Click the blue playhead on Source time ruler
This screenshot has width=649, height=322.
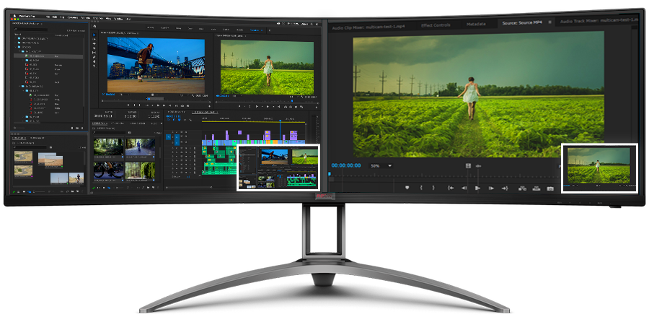click(330, 173)
